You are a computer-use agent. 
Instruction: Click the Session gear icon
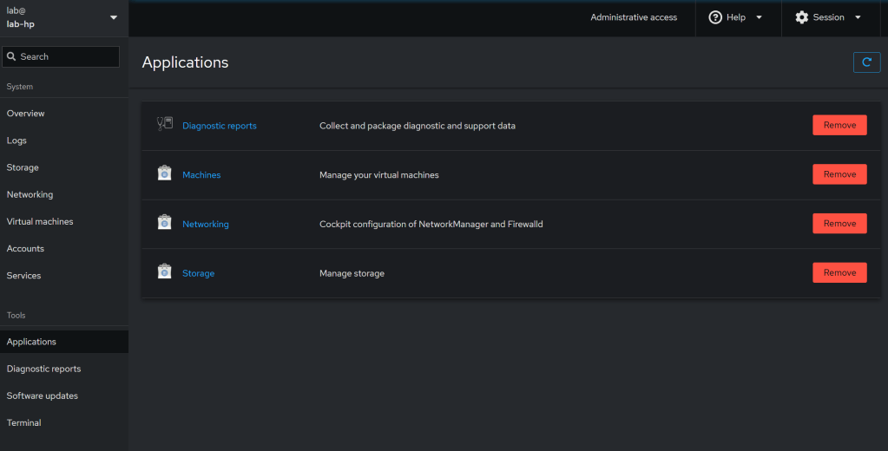[801, 17]
